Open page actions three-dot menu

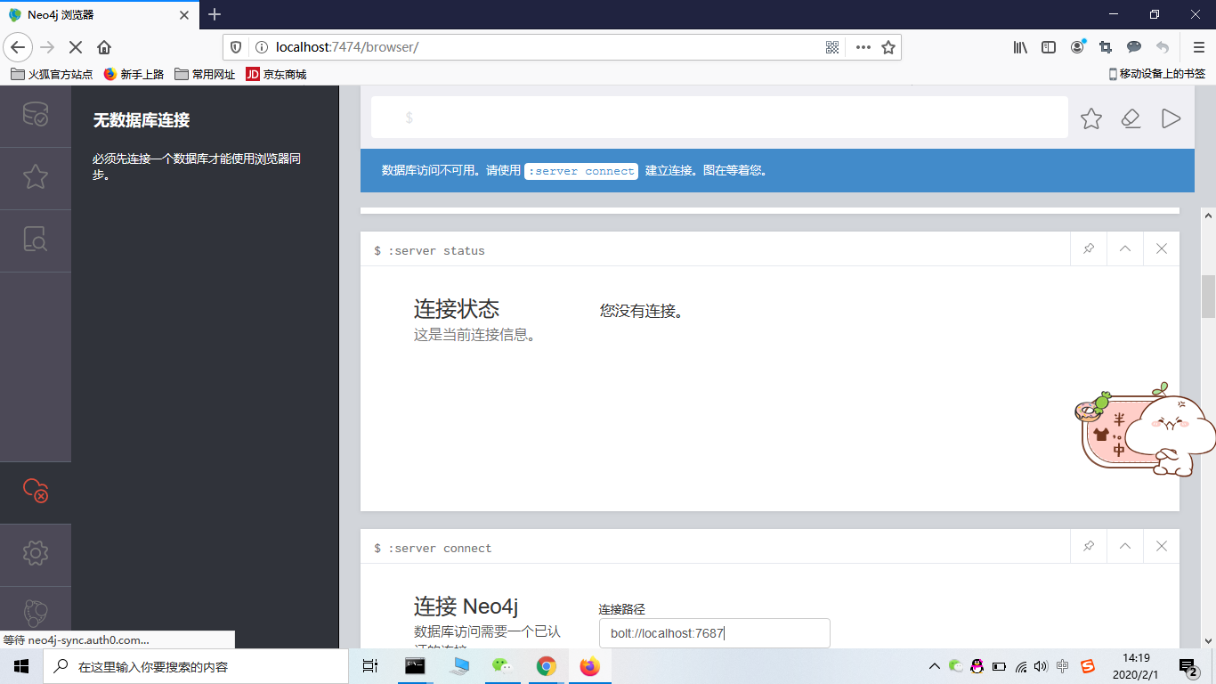pyautogui.click(x=863, y=47)
